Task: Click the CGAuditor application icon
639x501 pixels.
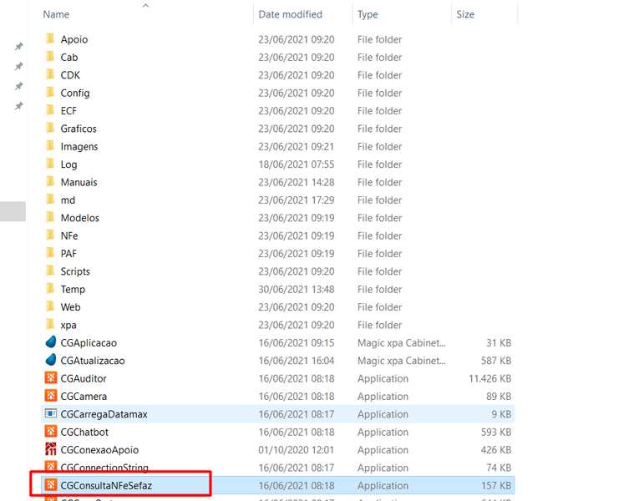Action: pyautogui.click(x=50, y=378)
